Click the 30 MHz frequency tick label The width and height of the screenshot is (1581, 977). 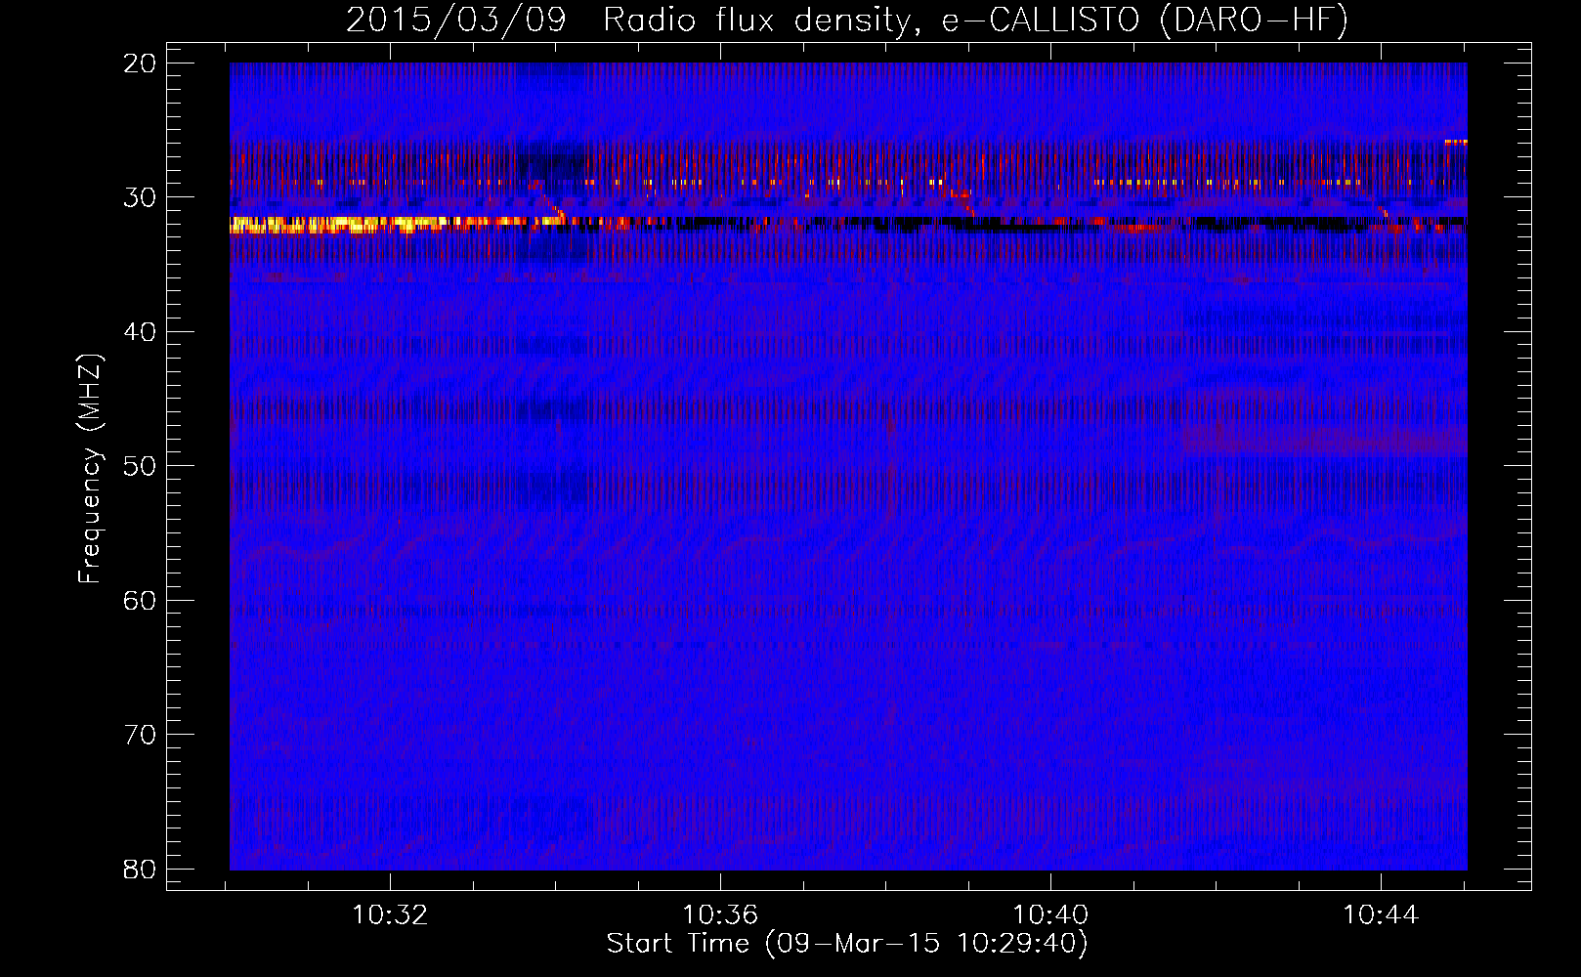pos(141,197)
